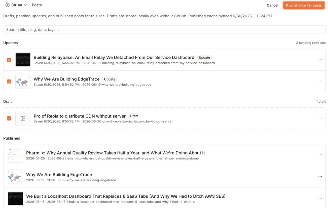The height and width of the screenshot is (208, 328).
Task: Open the Pharmlix Annual Quality Review post
Action: 115,153
